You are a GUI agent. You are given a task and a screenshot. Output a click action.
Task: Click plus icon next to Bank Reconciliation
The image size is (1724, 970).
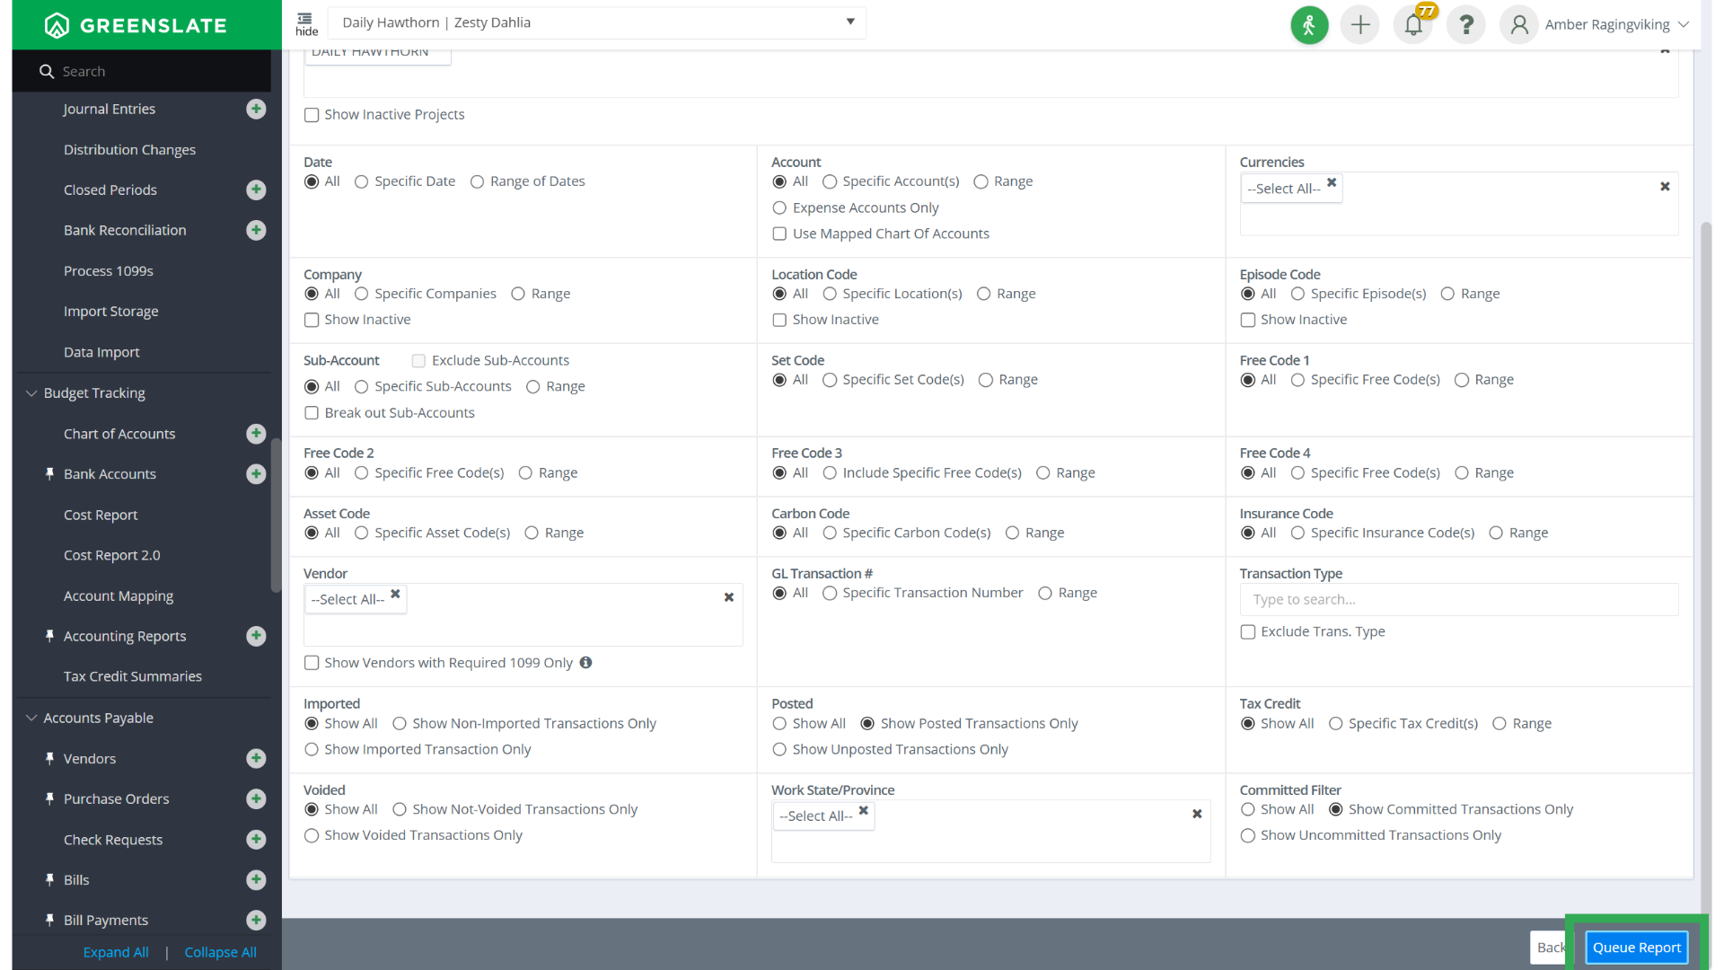tap(256, 230)
